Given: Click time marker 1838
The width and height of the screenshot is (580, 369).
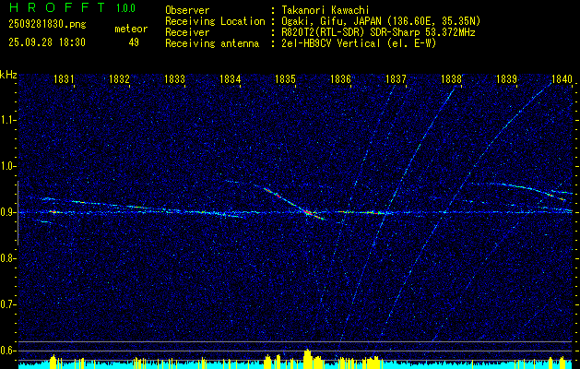Looking at the screenshot, I should [451, 79].
